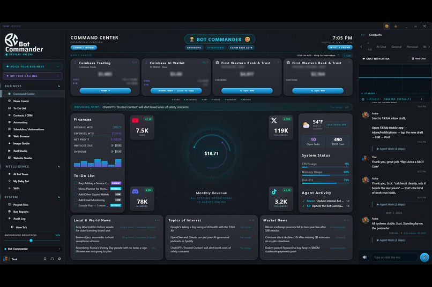Click the lock icon in title bar

396,26
